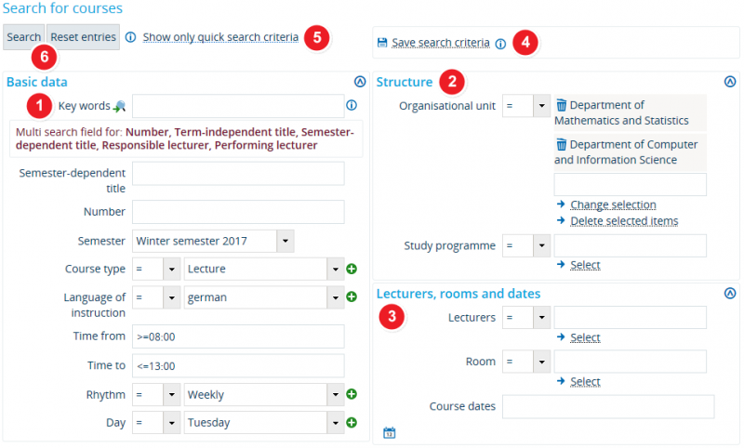Add another Course type with green plus
The width and height of the screenshot is (744, 448).
352,269
